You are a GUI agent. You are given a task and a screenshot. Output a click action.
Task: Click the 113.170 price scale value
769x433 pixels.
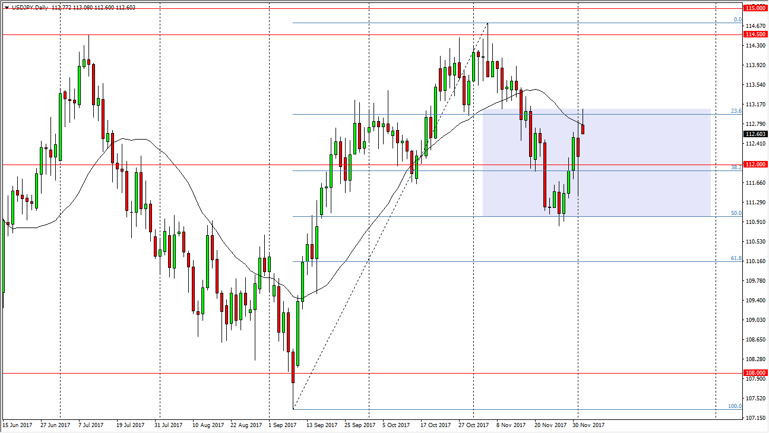click(x=757, y=105)
